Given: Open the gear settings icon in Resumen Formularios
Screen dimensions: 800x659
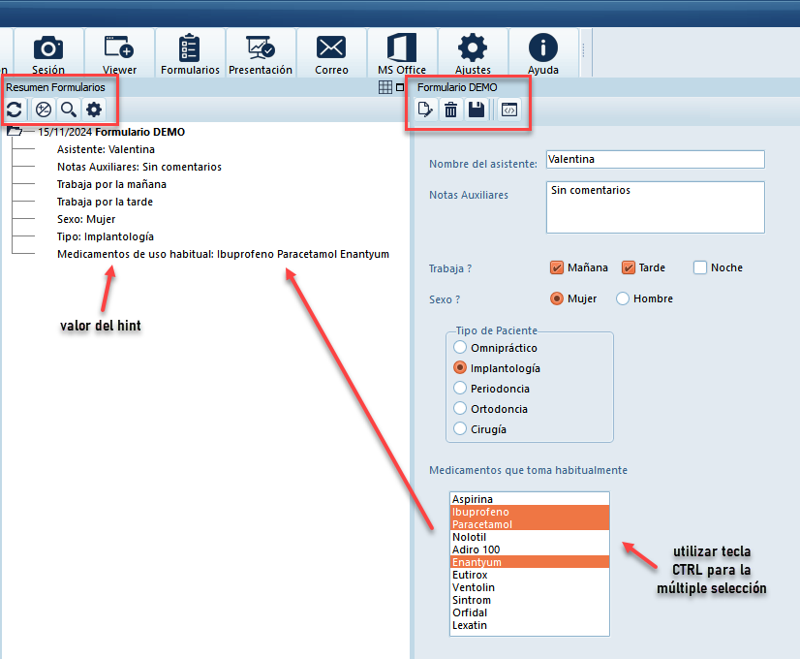Looking at the screenshot, I should tap(93, 110).
